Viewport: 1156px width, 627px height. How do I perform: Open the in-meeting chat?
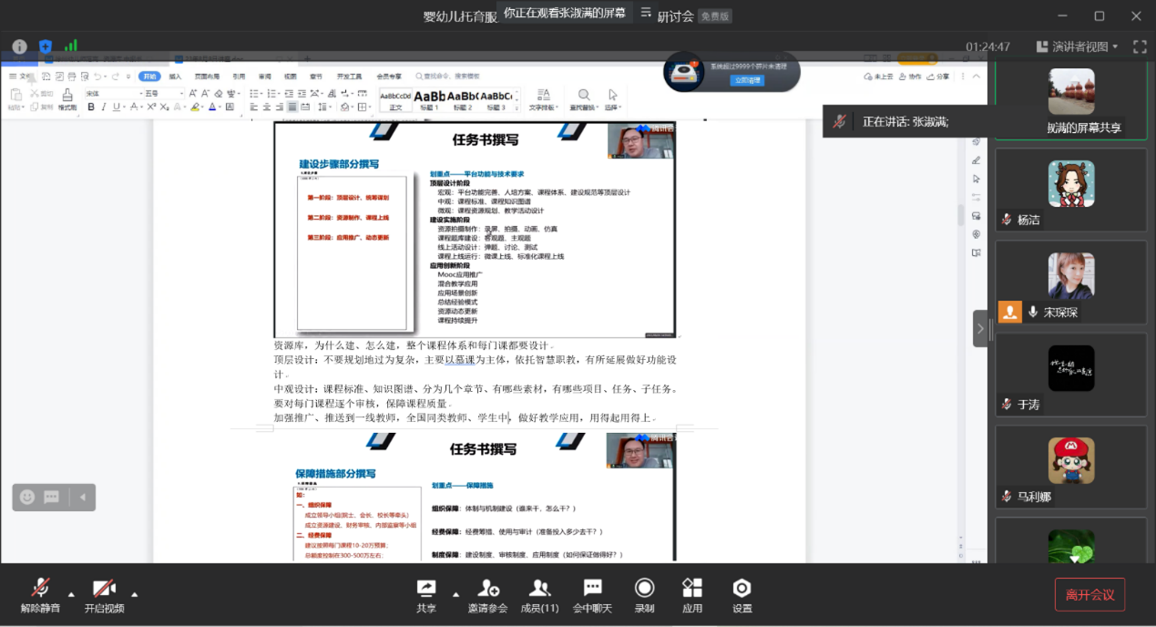(x=592, y=594)
